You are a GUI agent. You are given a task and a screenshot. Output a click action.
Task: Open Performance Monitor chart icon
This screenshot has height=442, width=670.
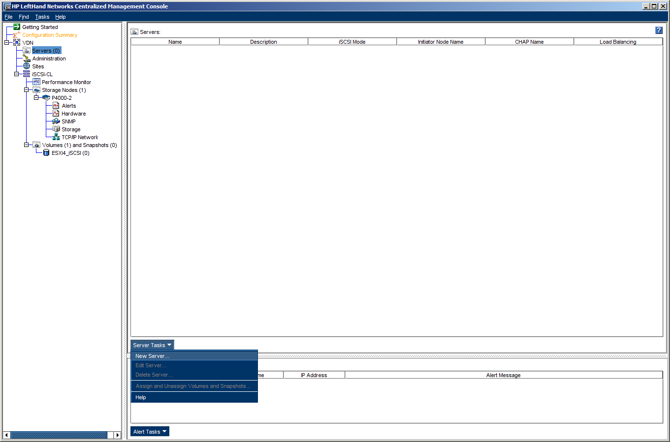click(36, 82)
